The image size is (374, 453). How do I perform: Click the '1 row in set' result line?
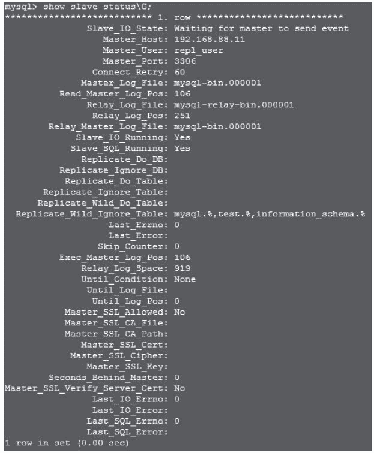(x=66, y=443)
